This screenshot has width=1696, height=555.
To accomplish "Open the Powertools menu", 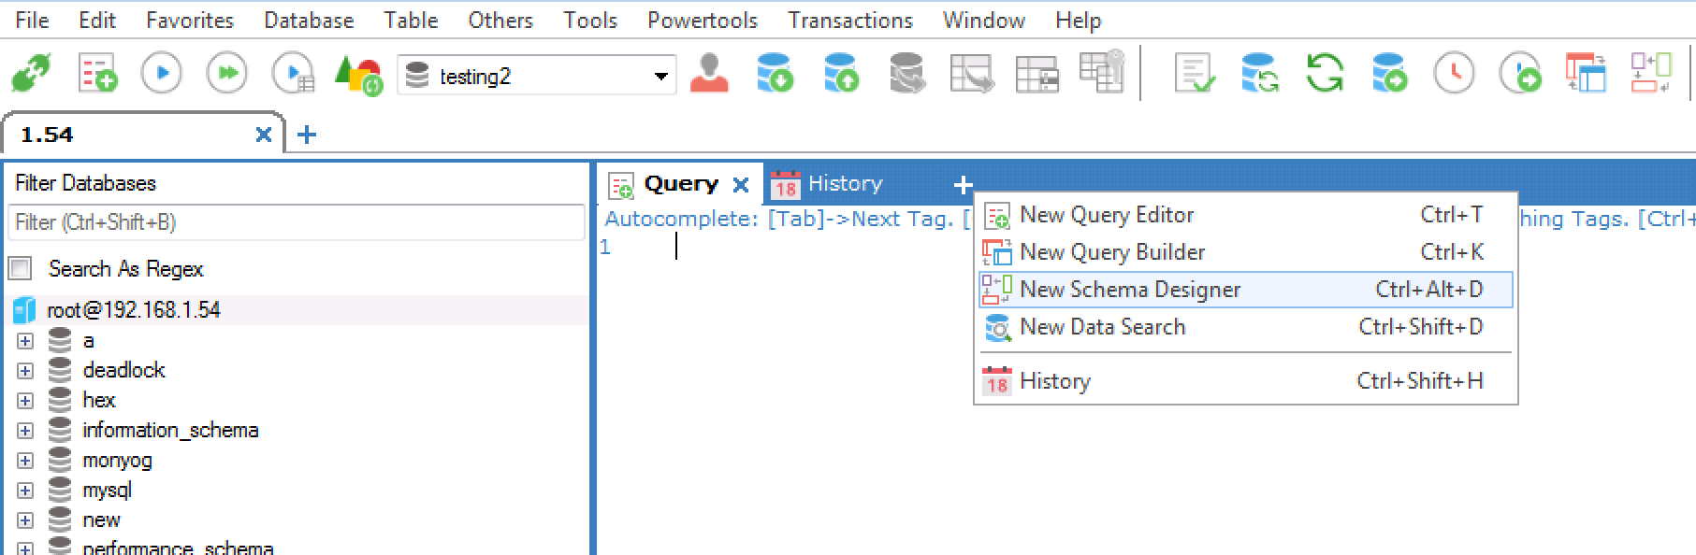I will pos(703,20).
